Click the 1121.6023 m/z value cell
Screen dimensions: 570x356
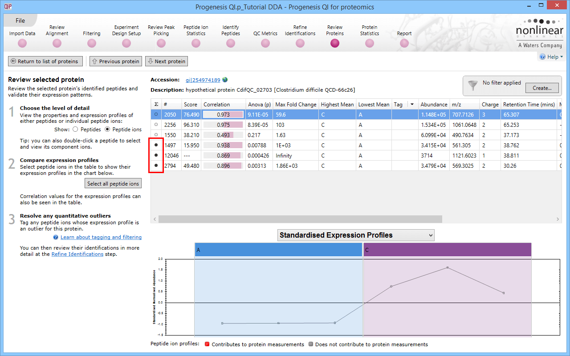pyautogui.click(x=464, y=155)
